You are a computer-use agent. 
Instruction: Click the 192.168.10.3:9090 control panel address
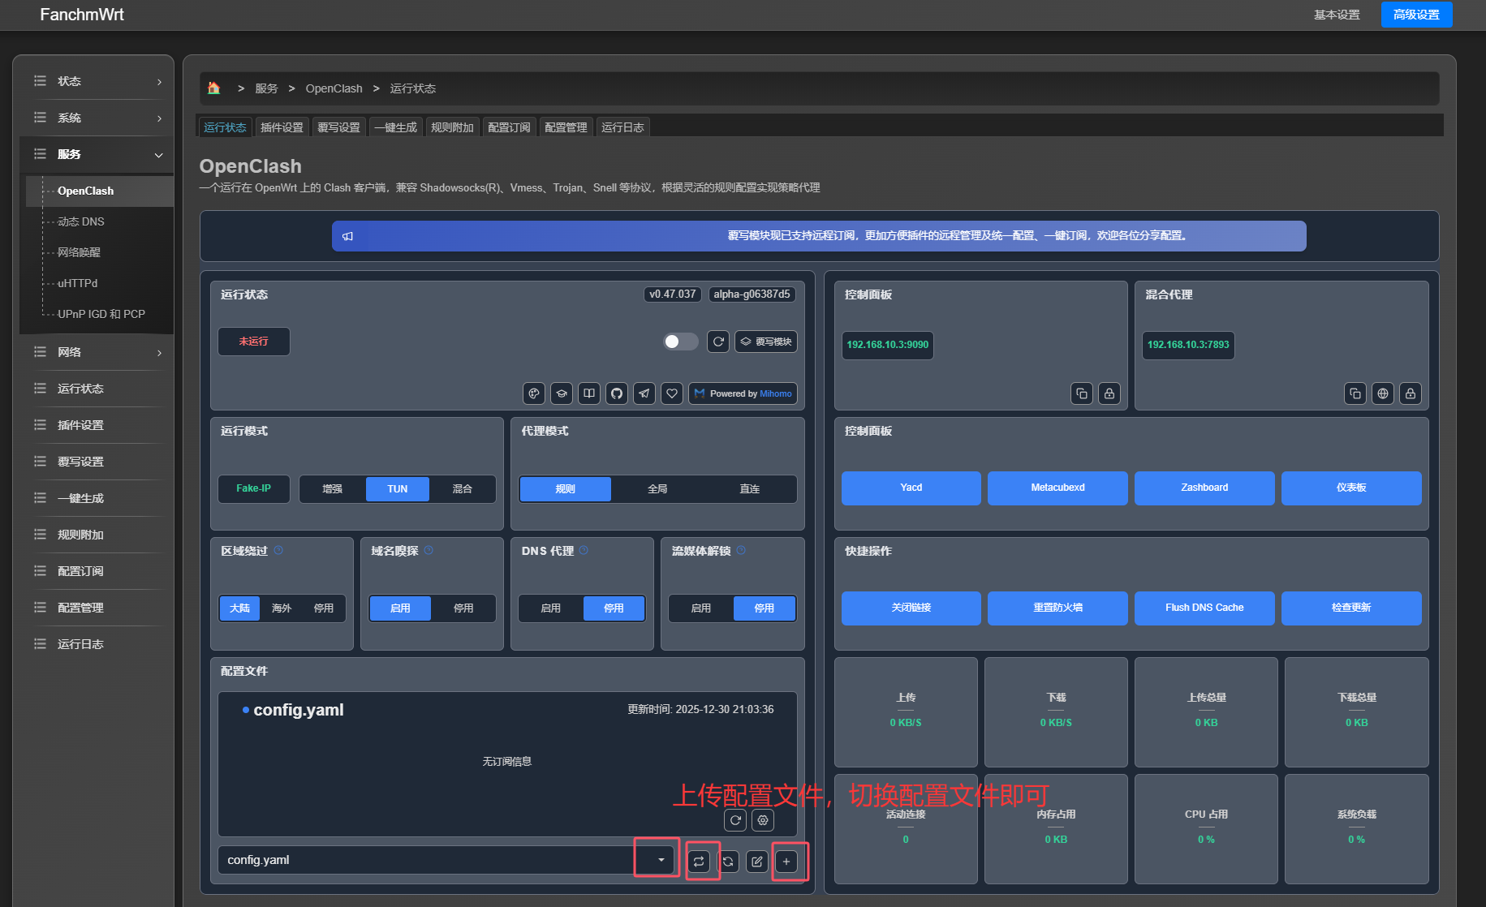[x=887, y=345]
